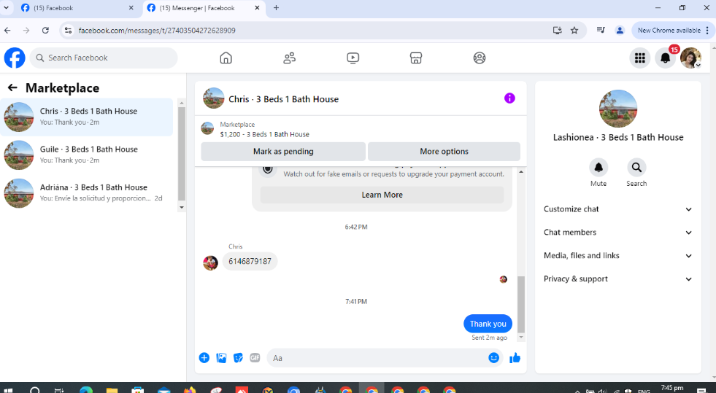Click the Chris sender avatar beside the message
This screenshot has width=716, height=393.
(210, 262)
